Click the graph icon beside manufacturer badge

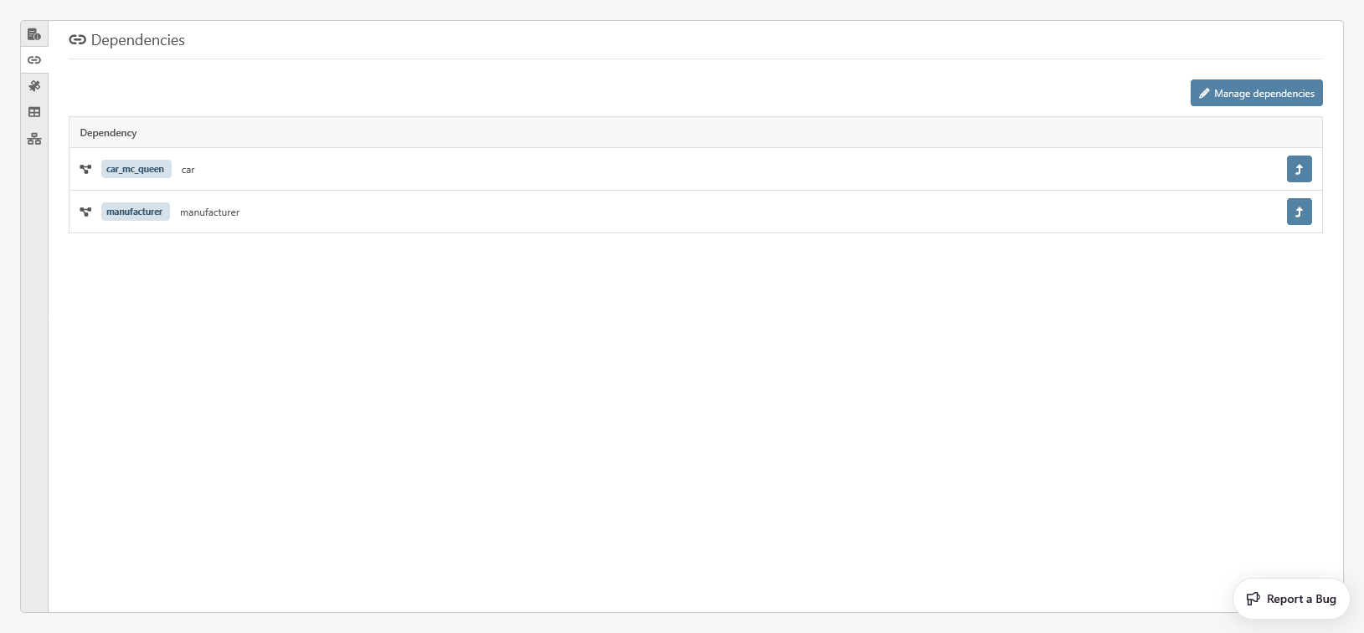click(x=85, y=212)
